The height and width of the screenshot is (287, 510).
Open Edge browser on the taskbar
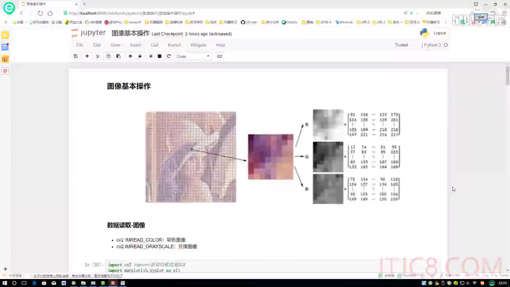[x=34, y=283]
